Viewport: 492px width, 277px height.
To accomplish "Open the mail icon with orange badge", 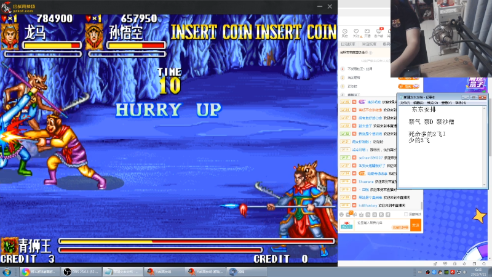I will [x=349, y=214].
